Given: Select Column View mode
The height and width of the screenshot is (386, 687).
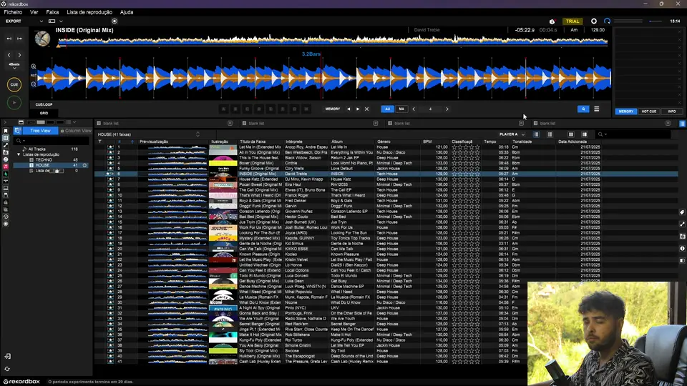Looking at the screenshot, I should click(x=76, y=131).
